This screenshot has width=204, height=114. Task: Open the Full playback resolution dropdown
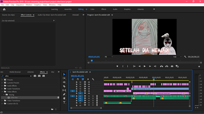coord(177,57)
